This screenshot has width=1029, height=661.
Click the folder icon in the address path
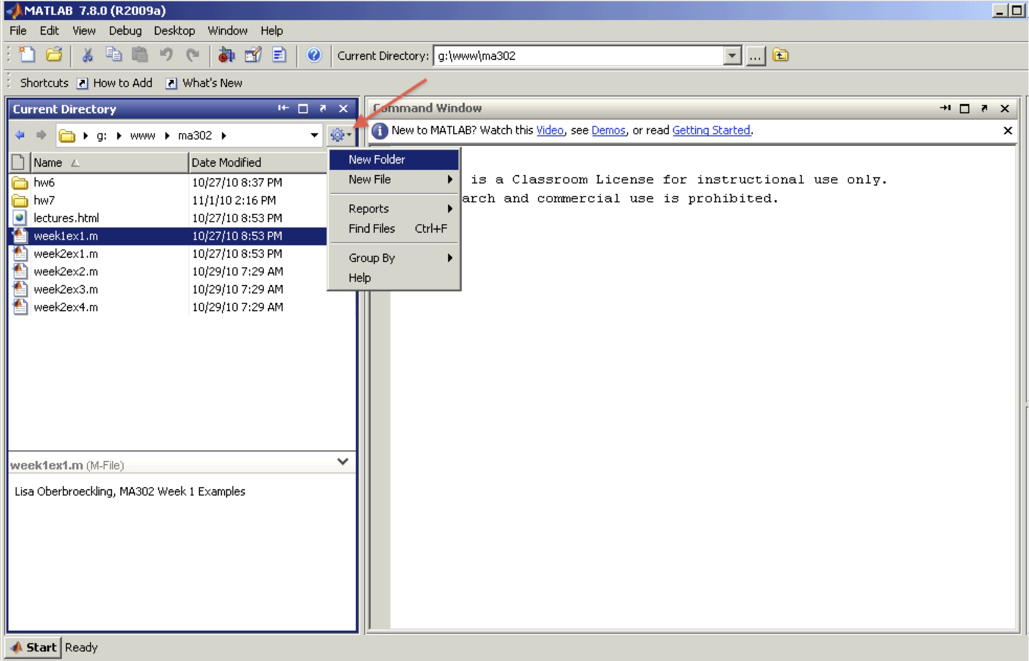coord(67,136)
